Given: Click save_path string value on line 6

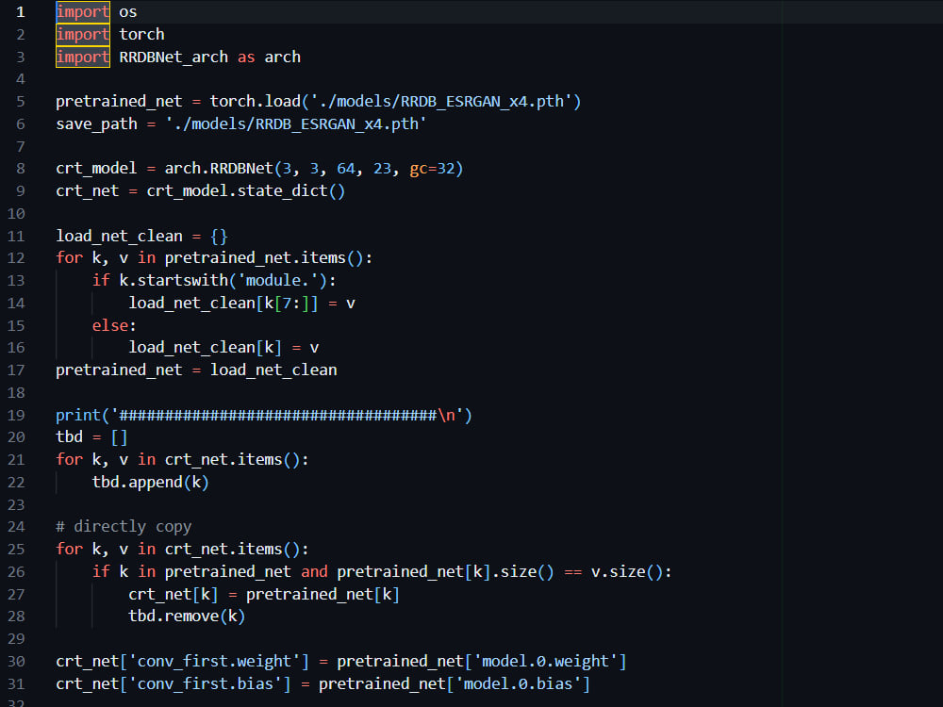Looking at the screenshot, I should point(296,123).
